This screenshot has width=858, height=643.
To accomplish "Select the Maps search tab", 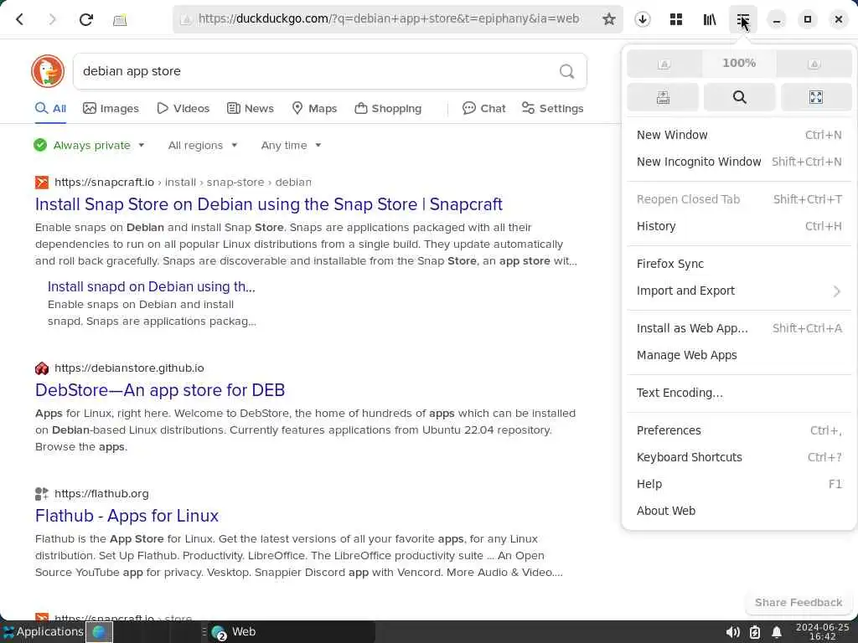I will click(315, 108).
